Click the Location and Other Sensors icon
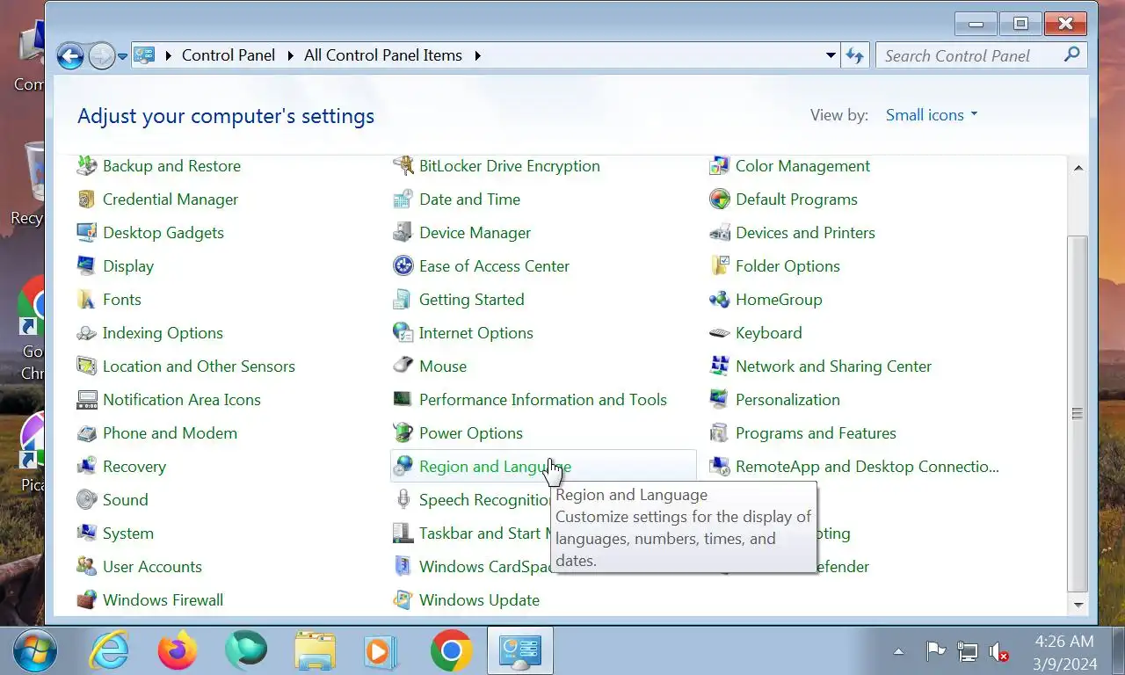 [x=86, y=366]
